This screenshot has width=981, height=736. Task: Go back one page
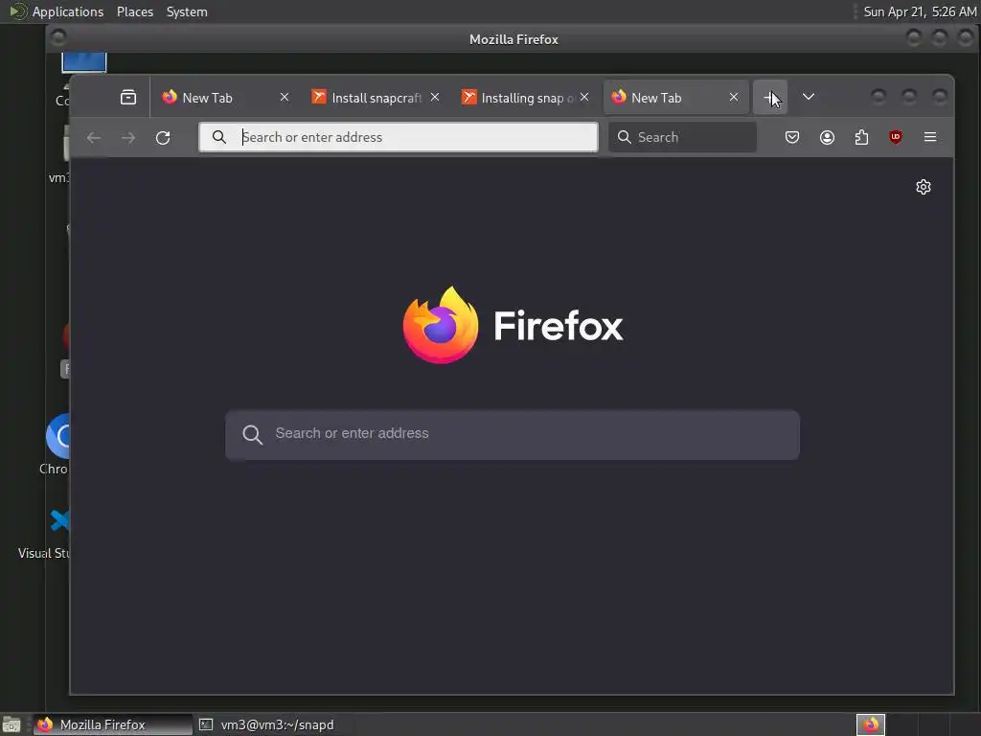click(94, 137)
